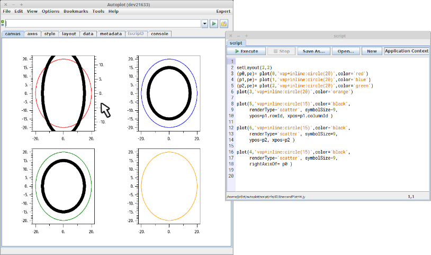The height and width of the screenshot is (255, 431).
Task: Click the Open... button in script window
Action: click(346, 51)
